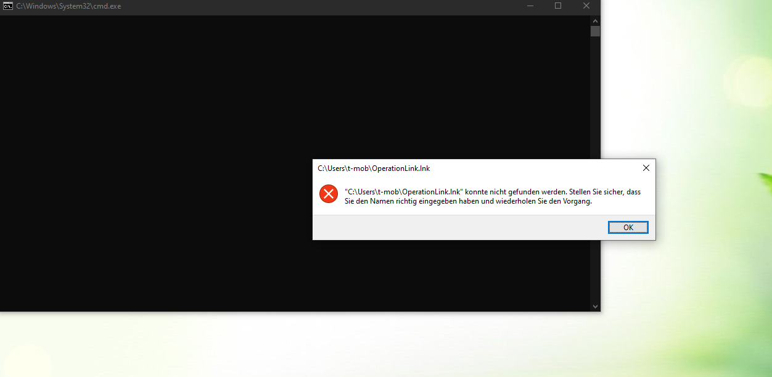Viewport: 772px width, 377px height.
Task: Maximize the cmd.exe window
Action: point(557,6)
